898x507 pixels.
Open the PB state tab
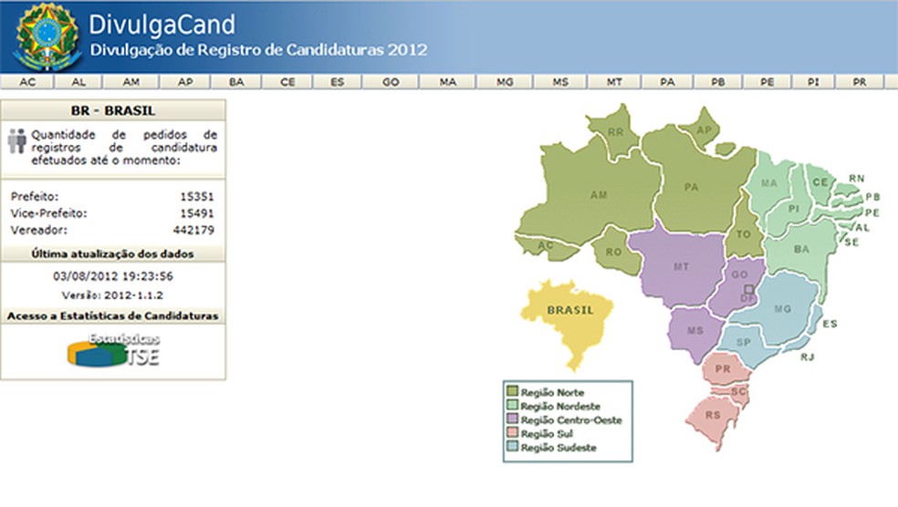[717, 82]
